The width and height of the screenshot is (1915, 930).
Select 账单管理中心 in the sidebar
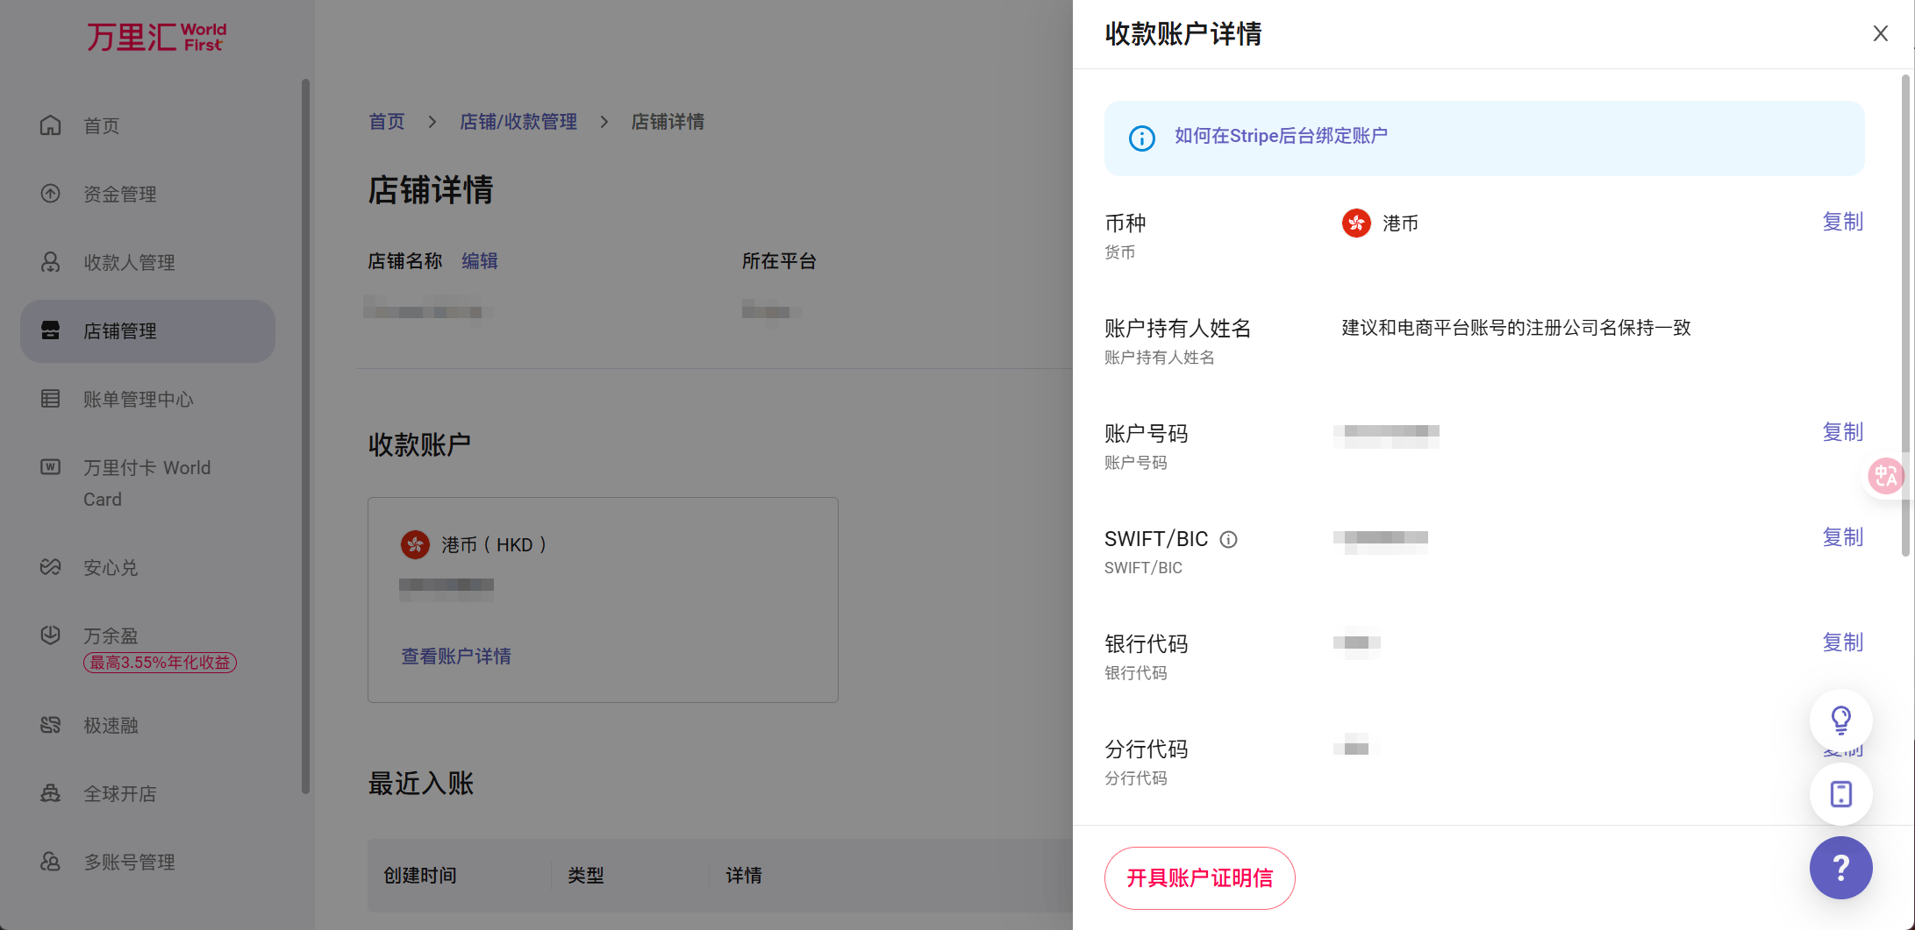point(138,399)
